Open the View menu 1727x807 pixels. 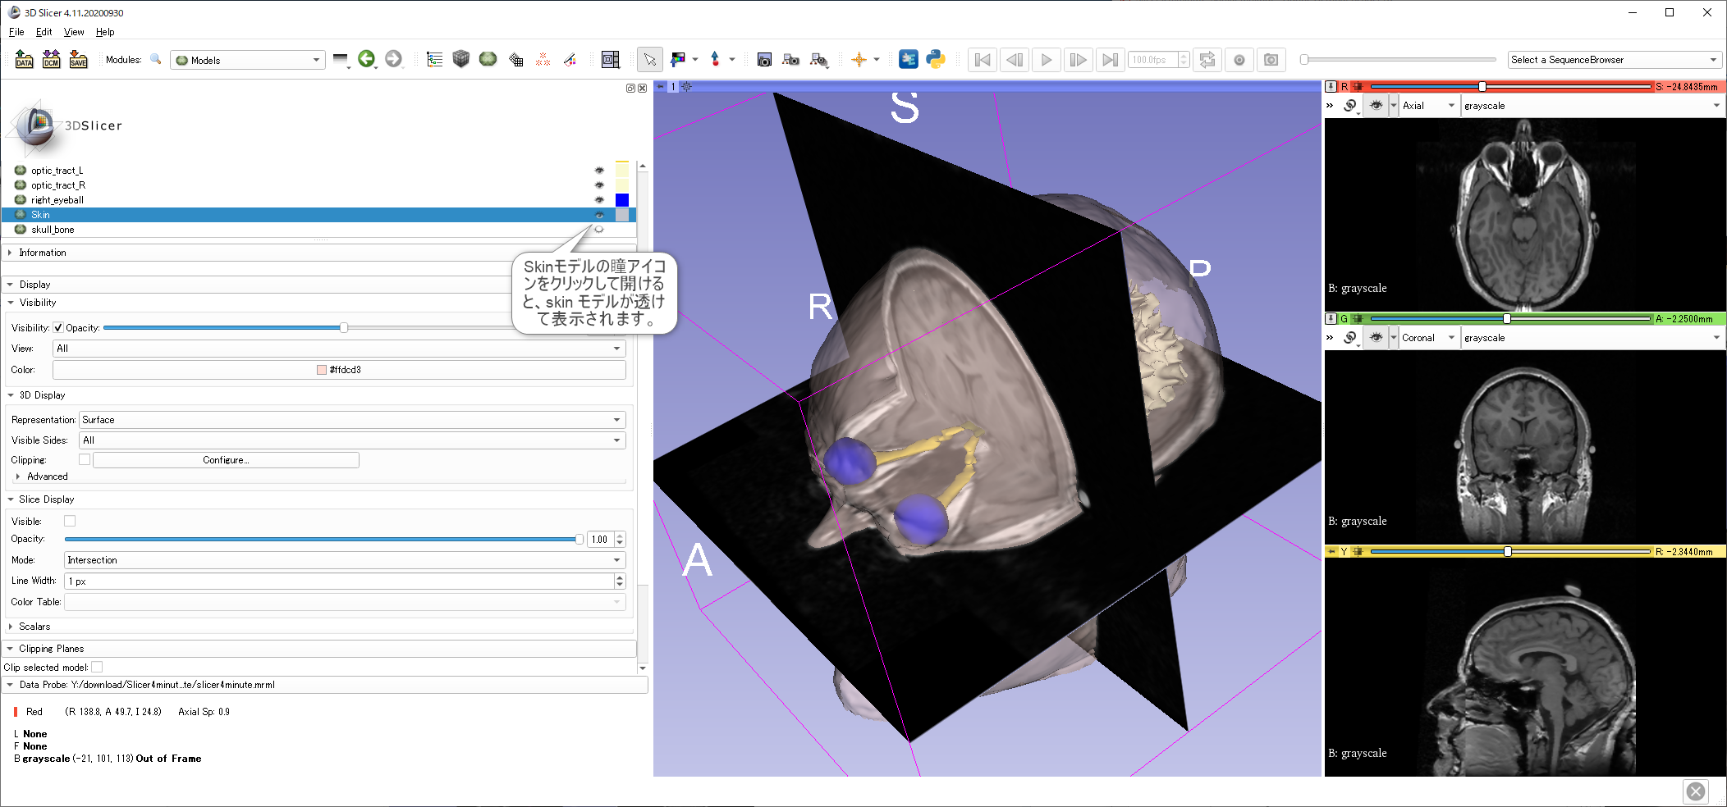(74, 32)
